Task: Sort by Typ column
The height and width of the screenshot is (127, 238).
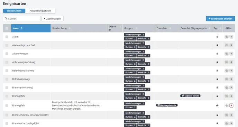Action: click(217, 28)
